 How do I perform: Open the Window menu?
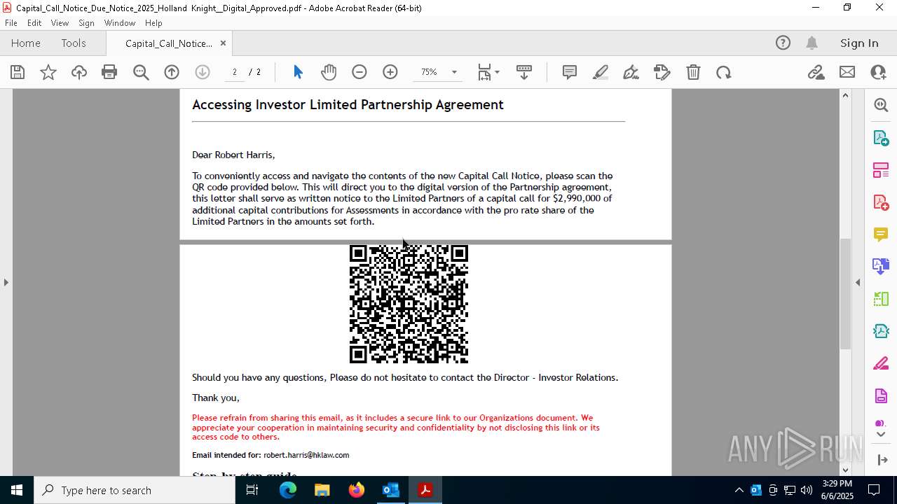pyautogui.click(x=120, y=23)
